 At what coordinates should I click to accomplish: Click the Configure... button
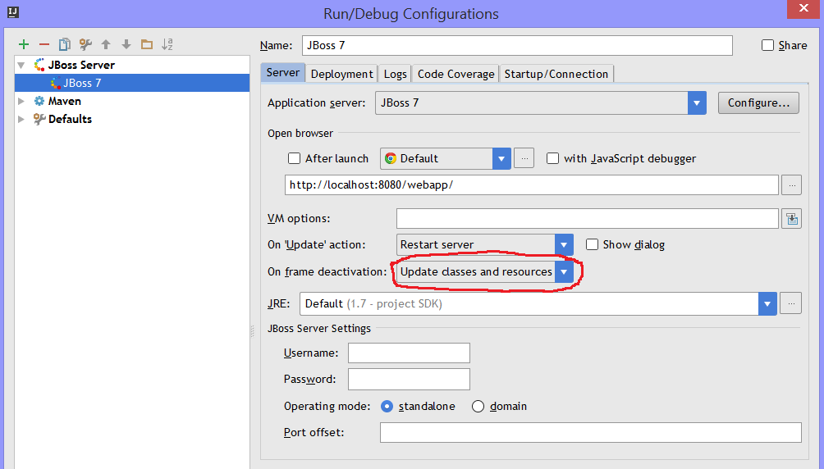(x=758, y=103)
